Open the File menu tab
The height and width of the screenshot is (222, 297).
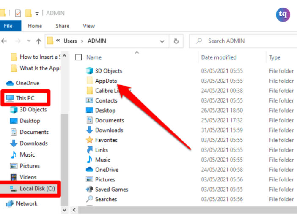click(11, 26)
